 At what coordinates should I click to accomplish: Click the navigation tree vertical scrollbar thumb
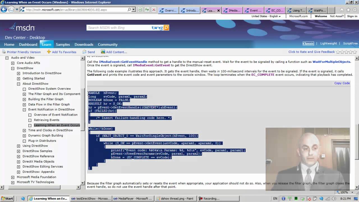(83, 109)
